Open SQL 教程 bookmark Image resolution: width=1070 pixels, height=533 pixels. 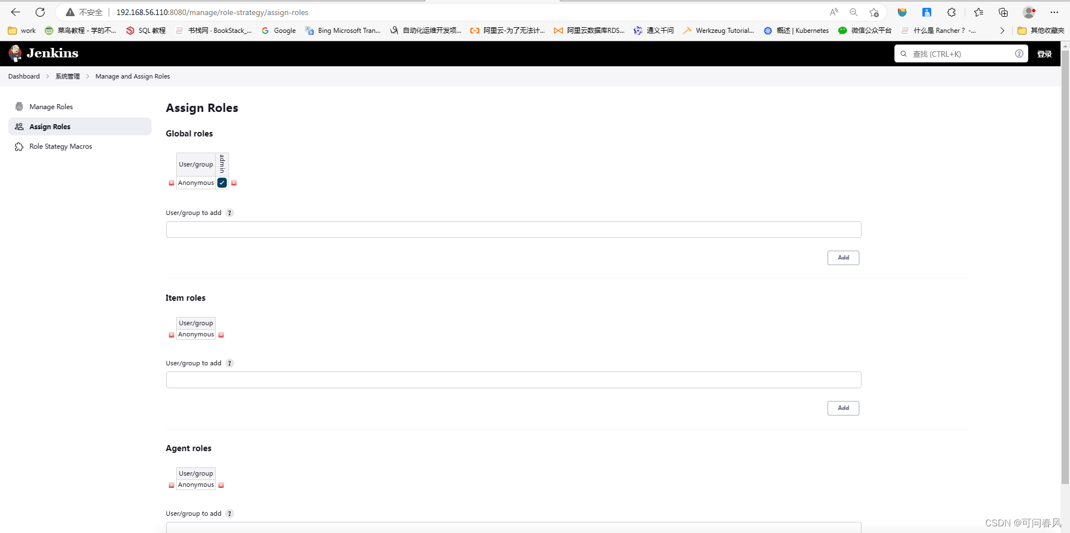pos(146,31)
